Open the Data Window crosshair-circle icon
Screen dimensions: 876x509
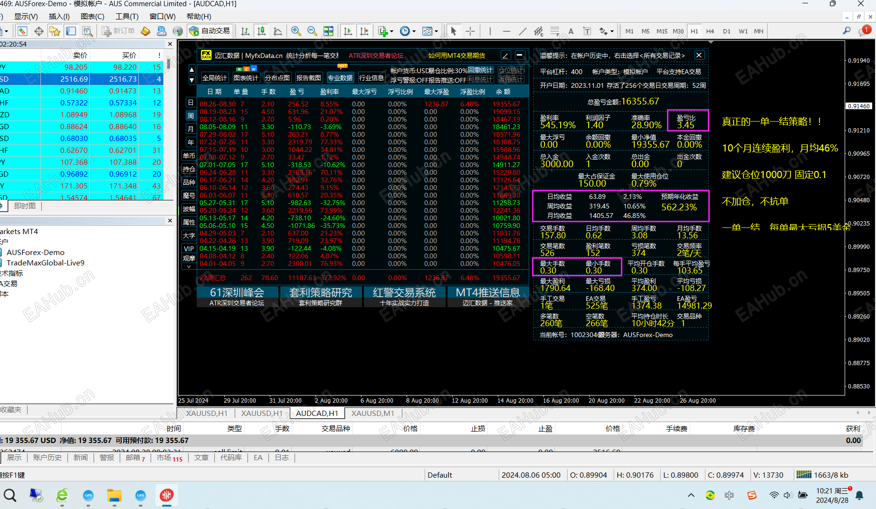pos(39,31)
